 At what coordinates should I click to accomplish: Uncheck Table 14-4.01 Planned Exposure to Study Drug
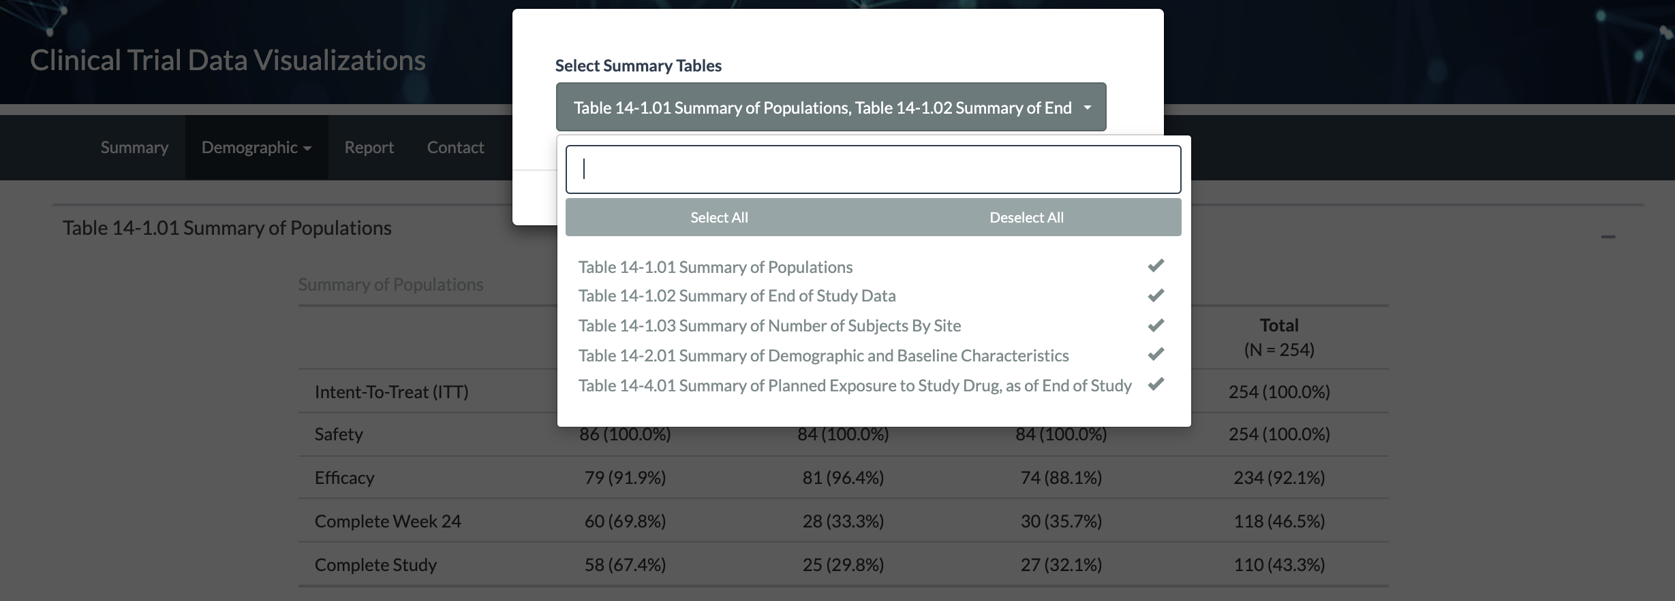point(855,386)
